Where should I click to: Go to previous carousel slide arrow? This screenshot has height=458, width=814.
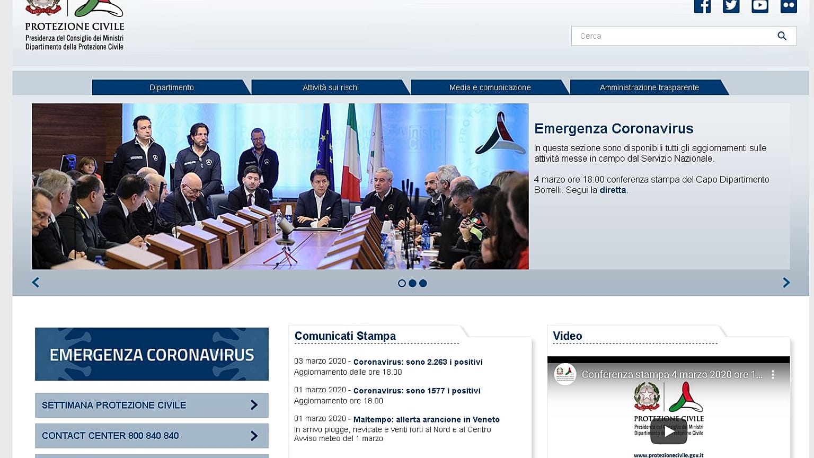point(36,283)
